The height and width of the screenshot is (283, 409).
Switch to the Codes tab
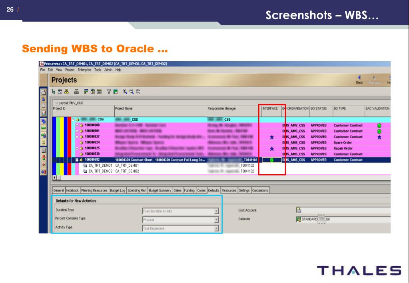(x=201, y=190)
